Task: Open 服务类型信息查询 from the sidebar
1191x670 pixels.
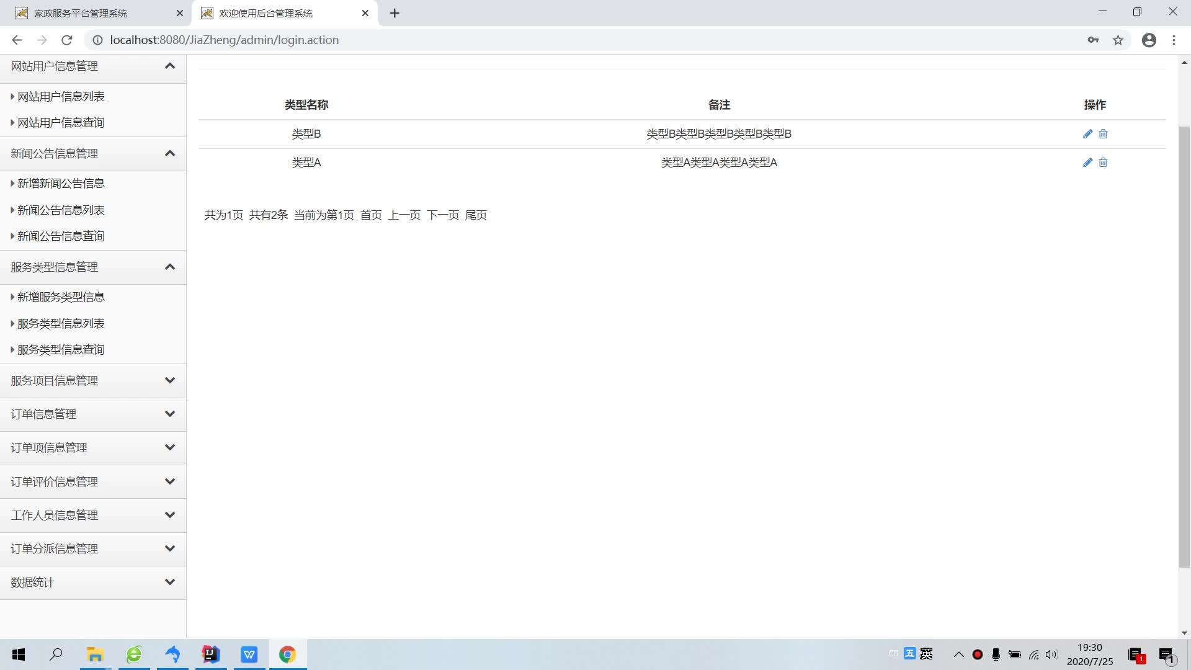Action: 60,349
